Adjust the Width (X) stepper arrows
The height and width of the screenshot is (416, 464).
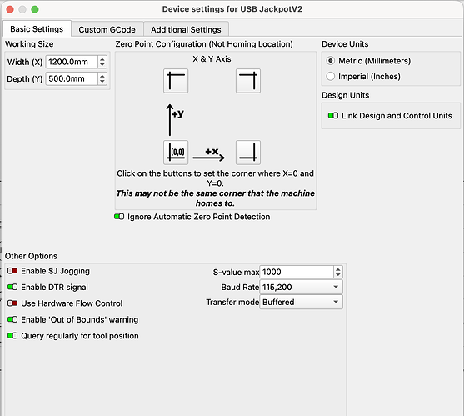[102, 62]
